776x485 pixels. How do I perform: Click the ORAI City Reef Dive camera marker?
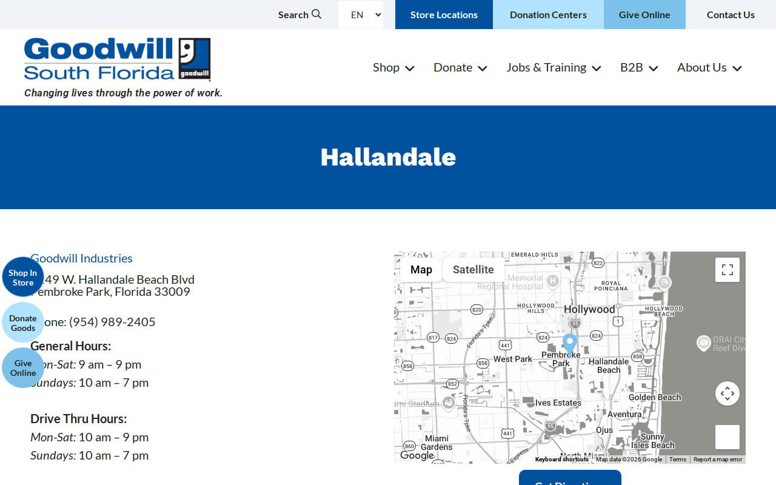click(x=703, y=343)
